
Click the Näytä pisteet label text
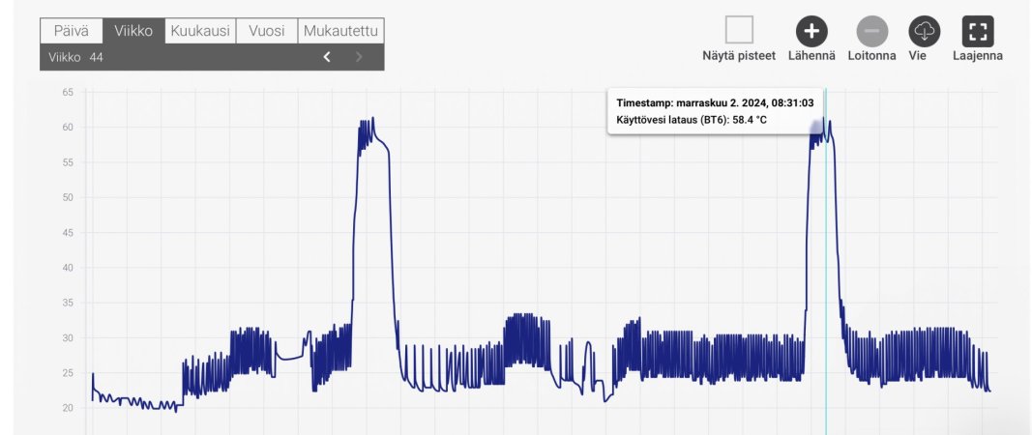pos(739,56)
